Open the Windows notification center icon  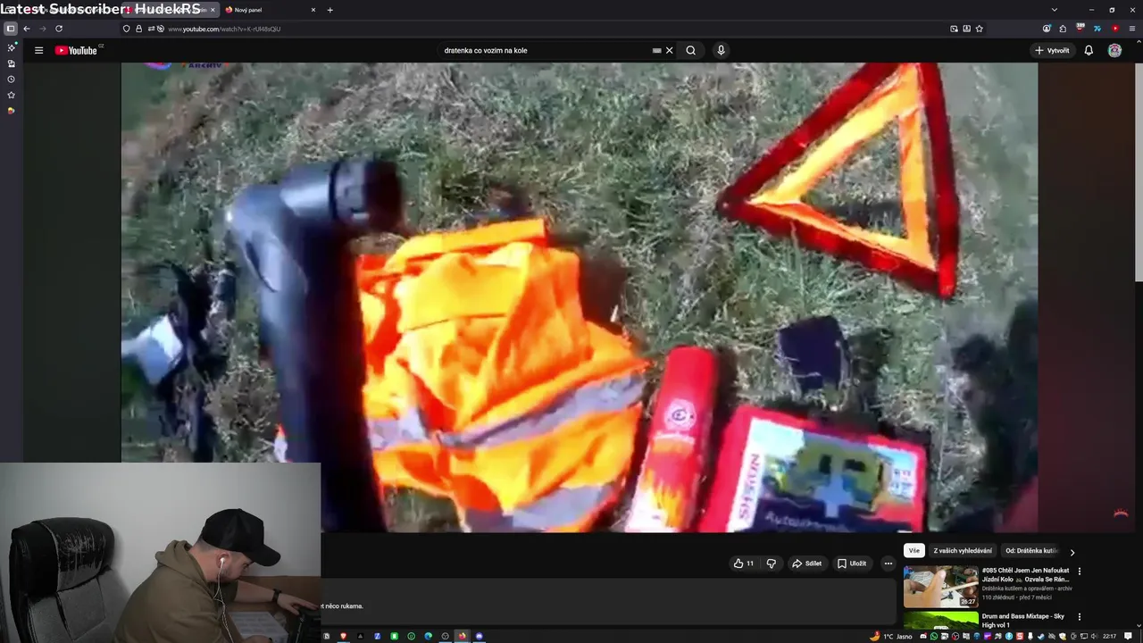[x=1129, y=636]
